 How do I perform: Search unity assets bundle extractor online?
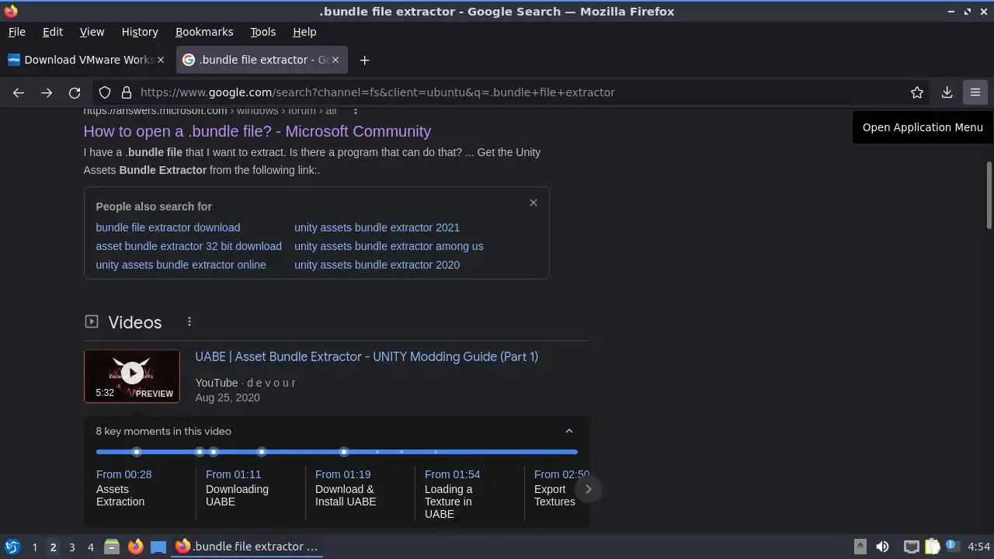click(181, 265)
